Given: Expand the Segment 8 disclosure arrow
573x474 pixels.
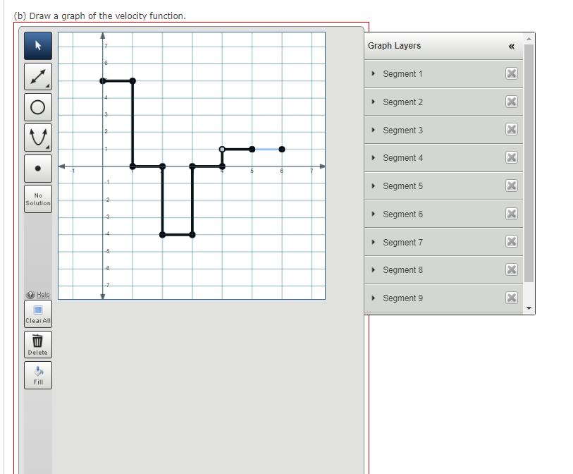Looking at the screenshot, I should (374, 270).
